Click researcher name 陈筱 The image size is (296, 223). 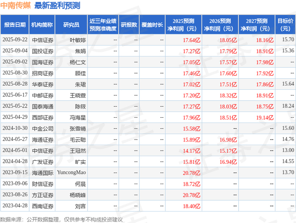(x=80, y=107)
